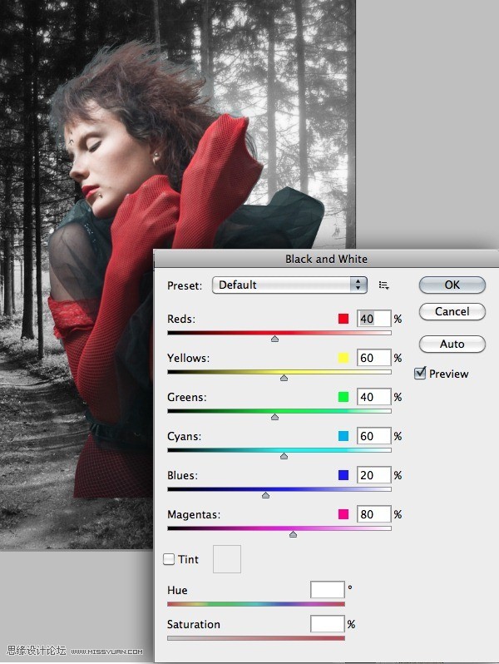Click the Greens color swatch
This screenshot has width=499, height=664.
343,397
